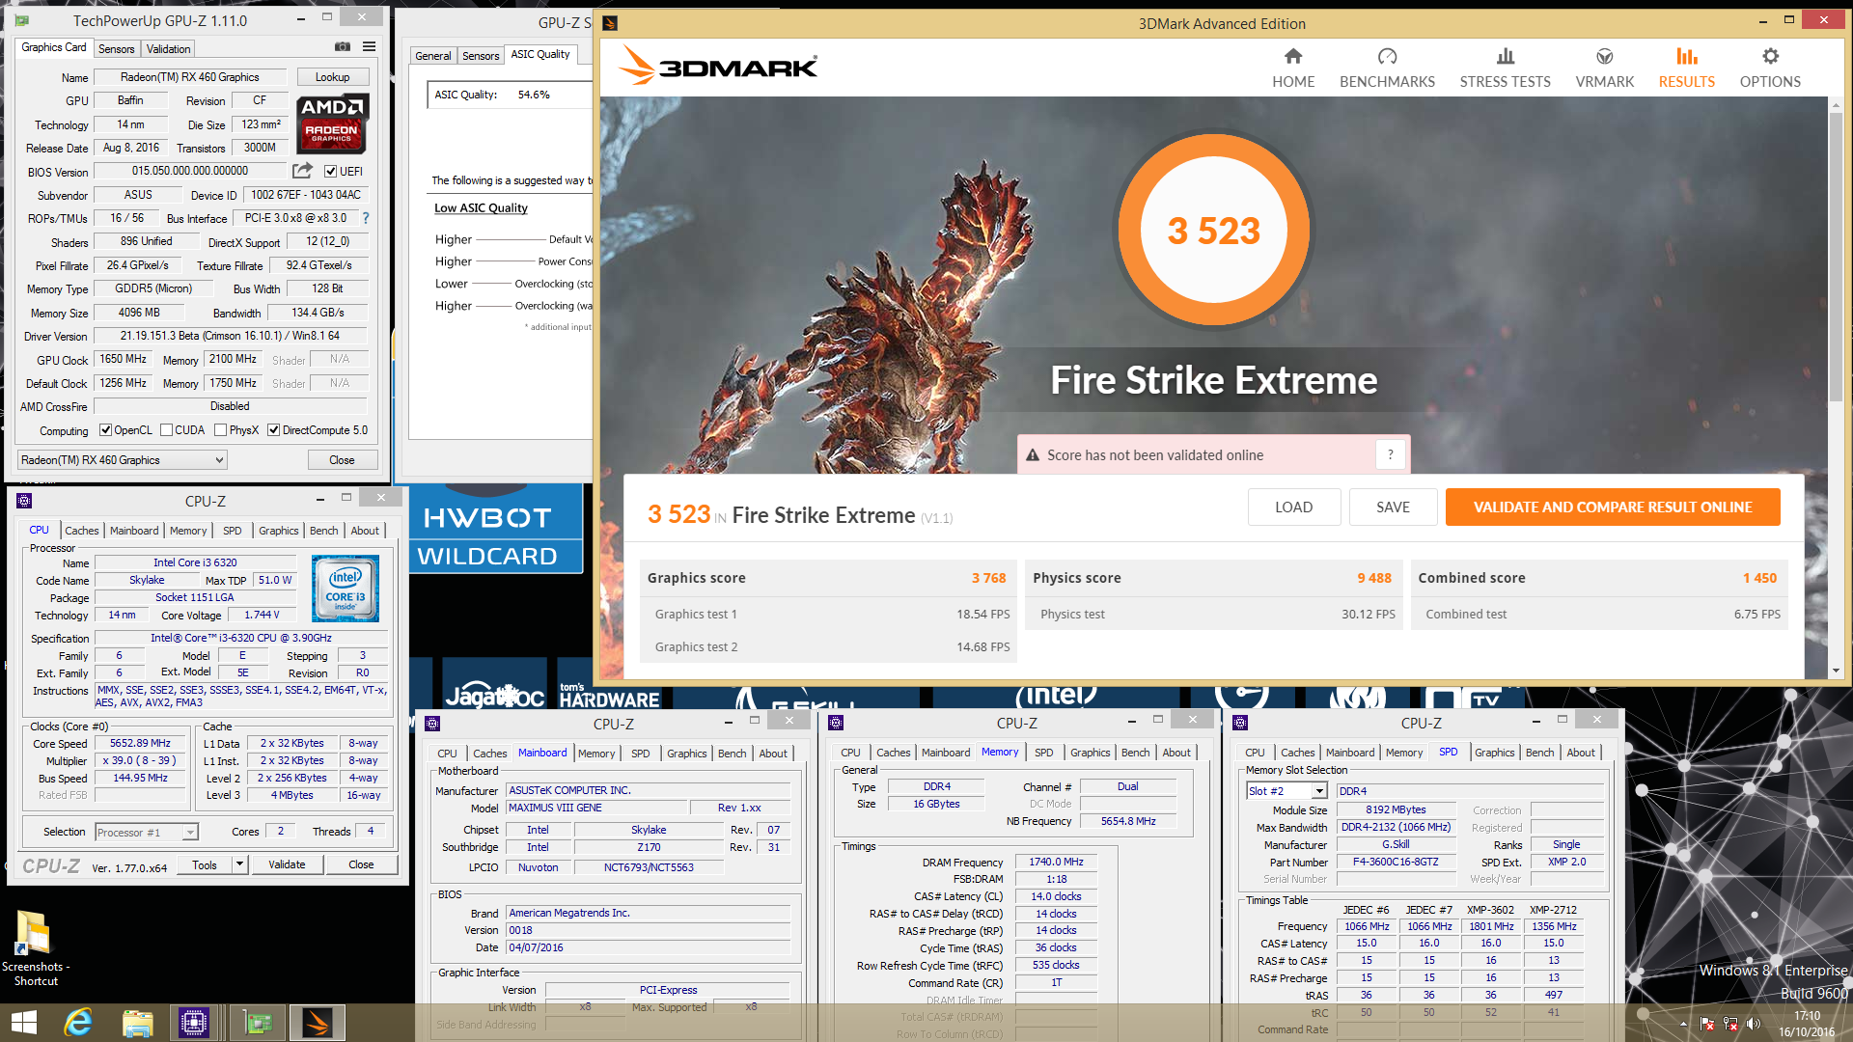Viewport: 1853px width, 1042px height.
Task: Click 3DMark scrollbar down arrow
Action: pos(1835,671)
